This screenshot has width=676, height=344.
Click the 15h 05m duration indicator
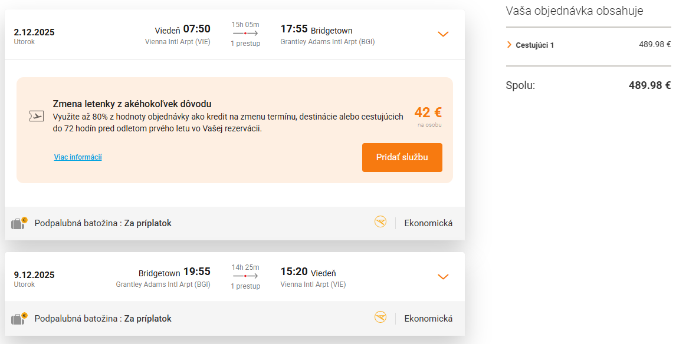(245, 26)
